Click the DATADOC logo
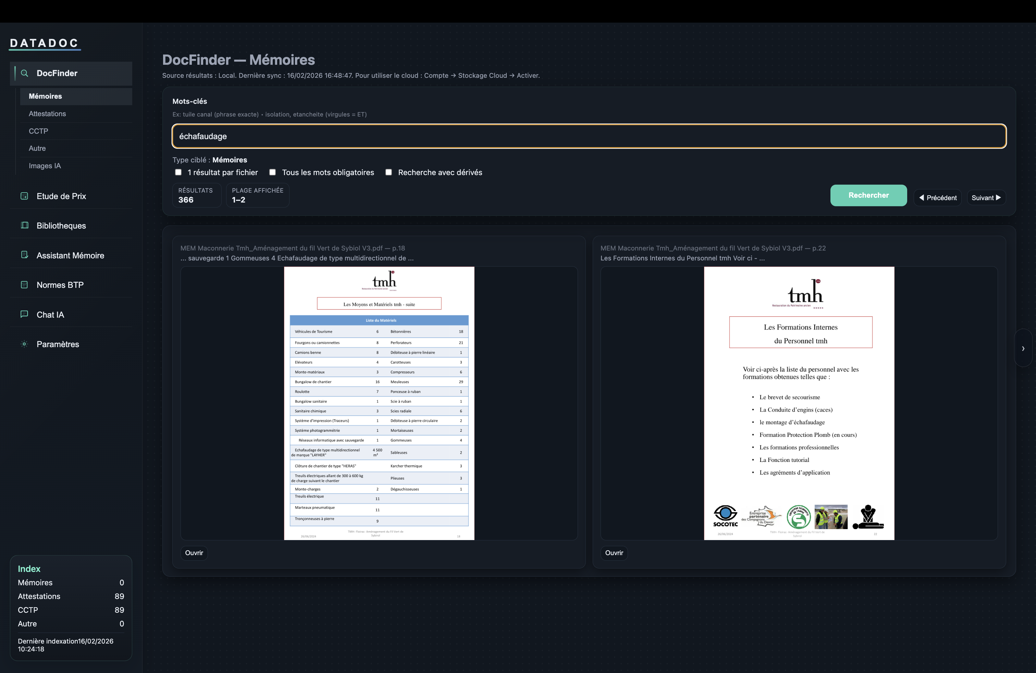1036x673 pixels. click(45, 42)
